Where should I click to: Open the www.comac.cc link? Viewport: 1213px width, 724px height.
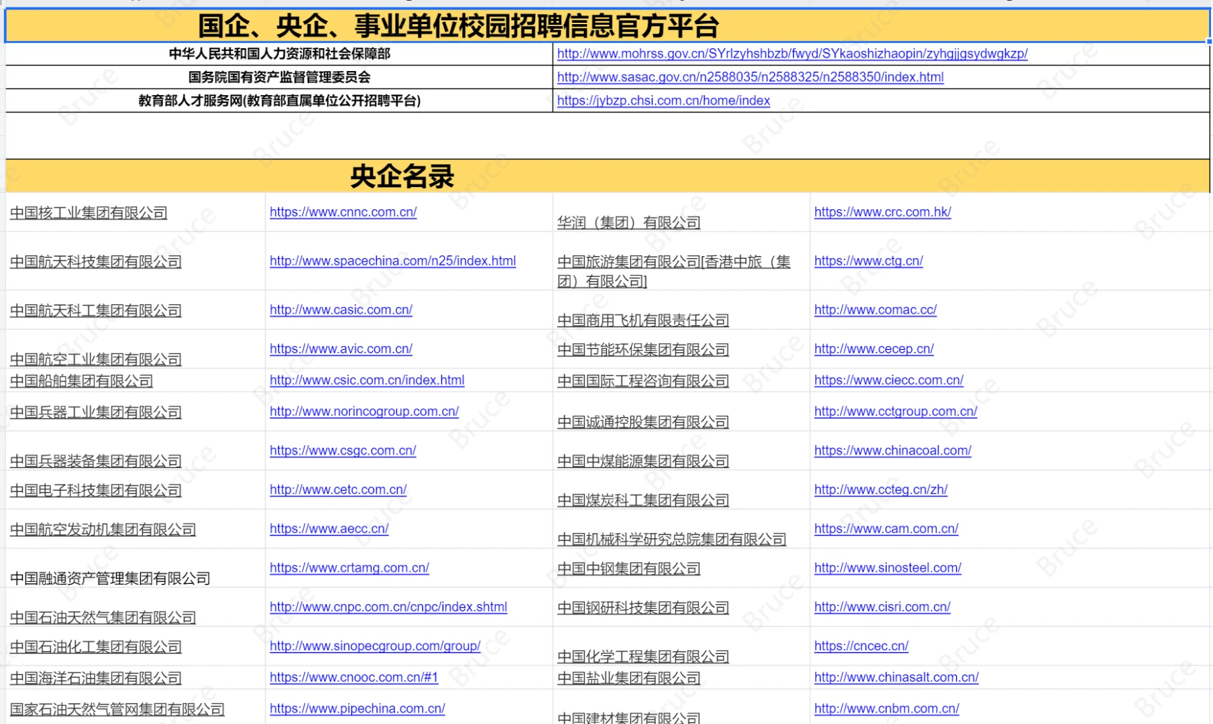(875, 310)
